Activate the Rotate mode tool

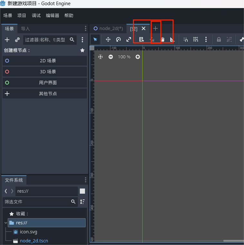pos(118,39)
